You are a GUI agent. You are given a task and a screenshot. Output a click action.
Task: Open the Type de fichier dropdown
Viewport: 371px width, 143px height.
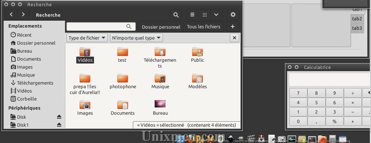coord(87,38)
